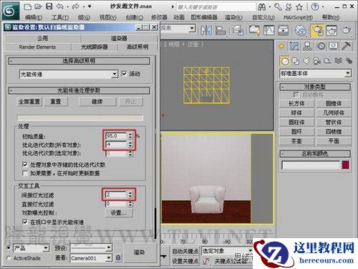Image resolution: width=358 pixels, height=269 pixels.
Task: Open the 修改器 menu
Action: 159,17
